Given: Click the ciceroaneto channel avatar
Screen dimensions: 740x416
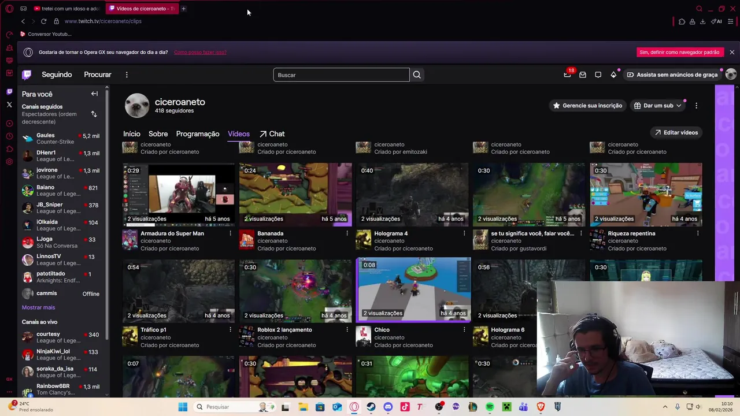Looking at the screenshot, I should coord(137,105).
